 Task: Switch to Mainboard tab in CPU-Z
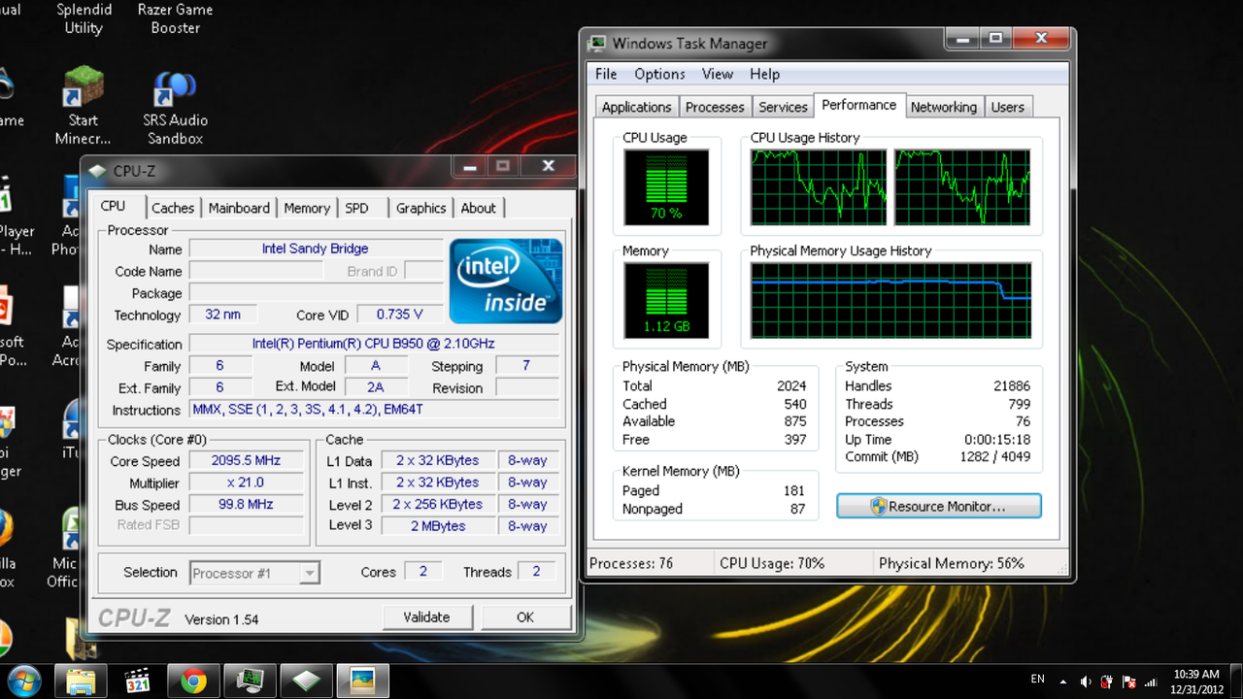(239, 208)
